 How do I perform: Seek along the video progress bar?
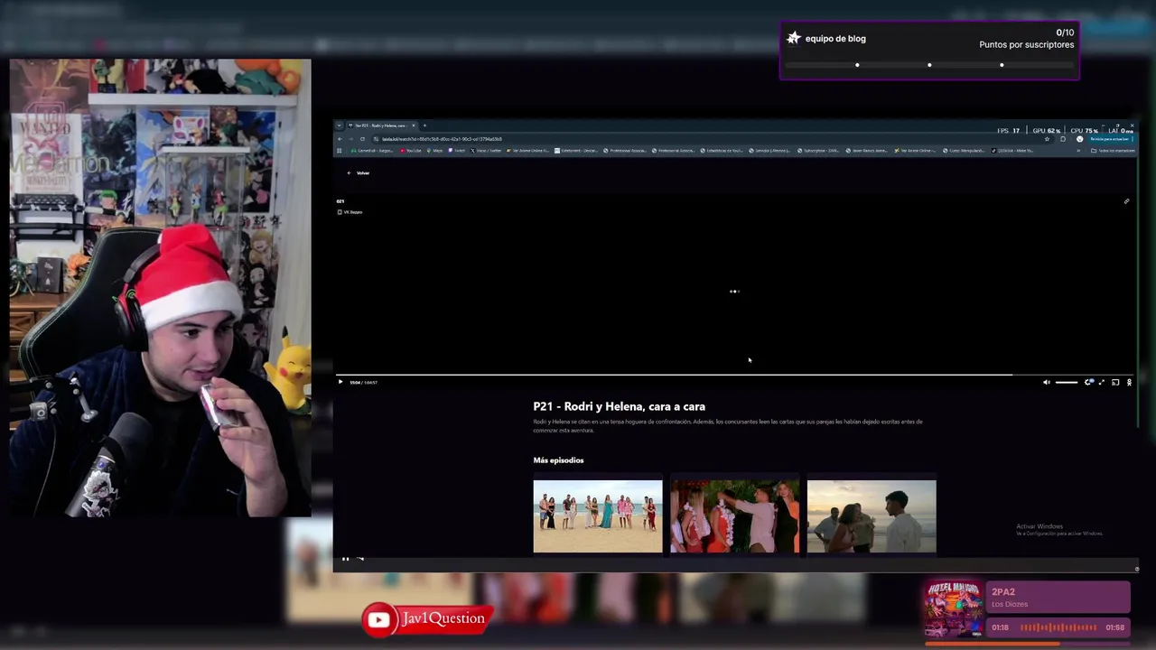pos(736,375)
